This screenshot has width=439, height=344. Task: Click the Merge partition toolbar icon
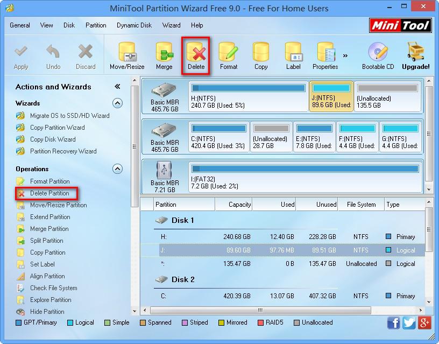[164, 54]
